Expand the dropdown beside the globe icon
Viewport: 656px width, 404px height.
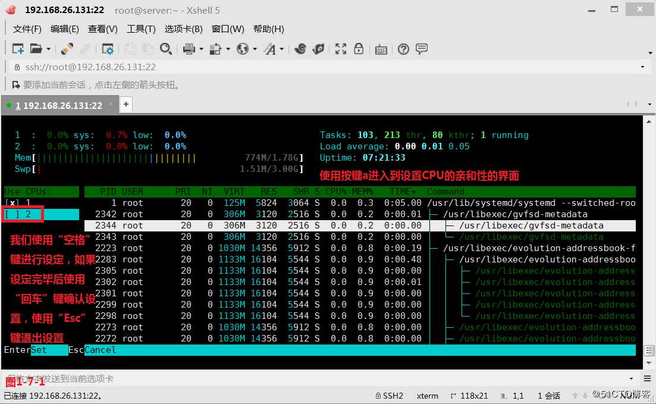pyautogui.click(x=255, y=49)
